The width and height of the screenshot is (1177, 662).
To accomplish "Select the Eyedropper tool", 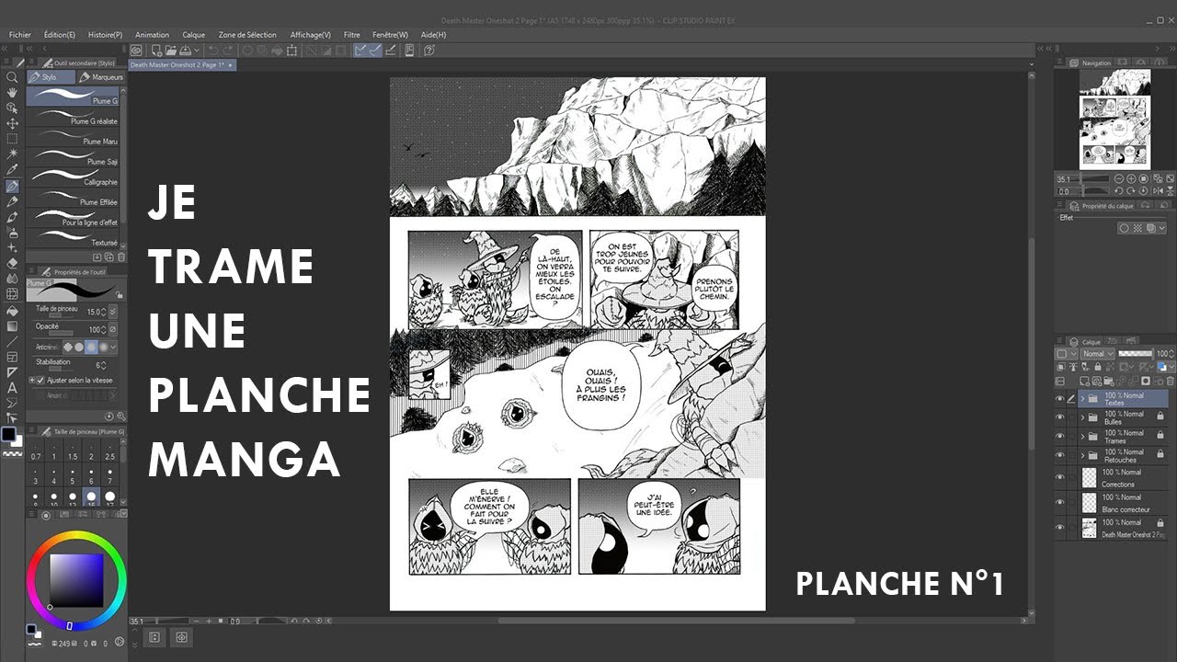I will coord(12,170).
